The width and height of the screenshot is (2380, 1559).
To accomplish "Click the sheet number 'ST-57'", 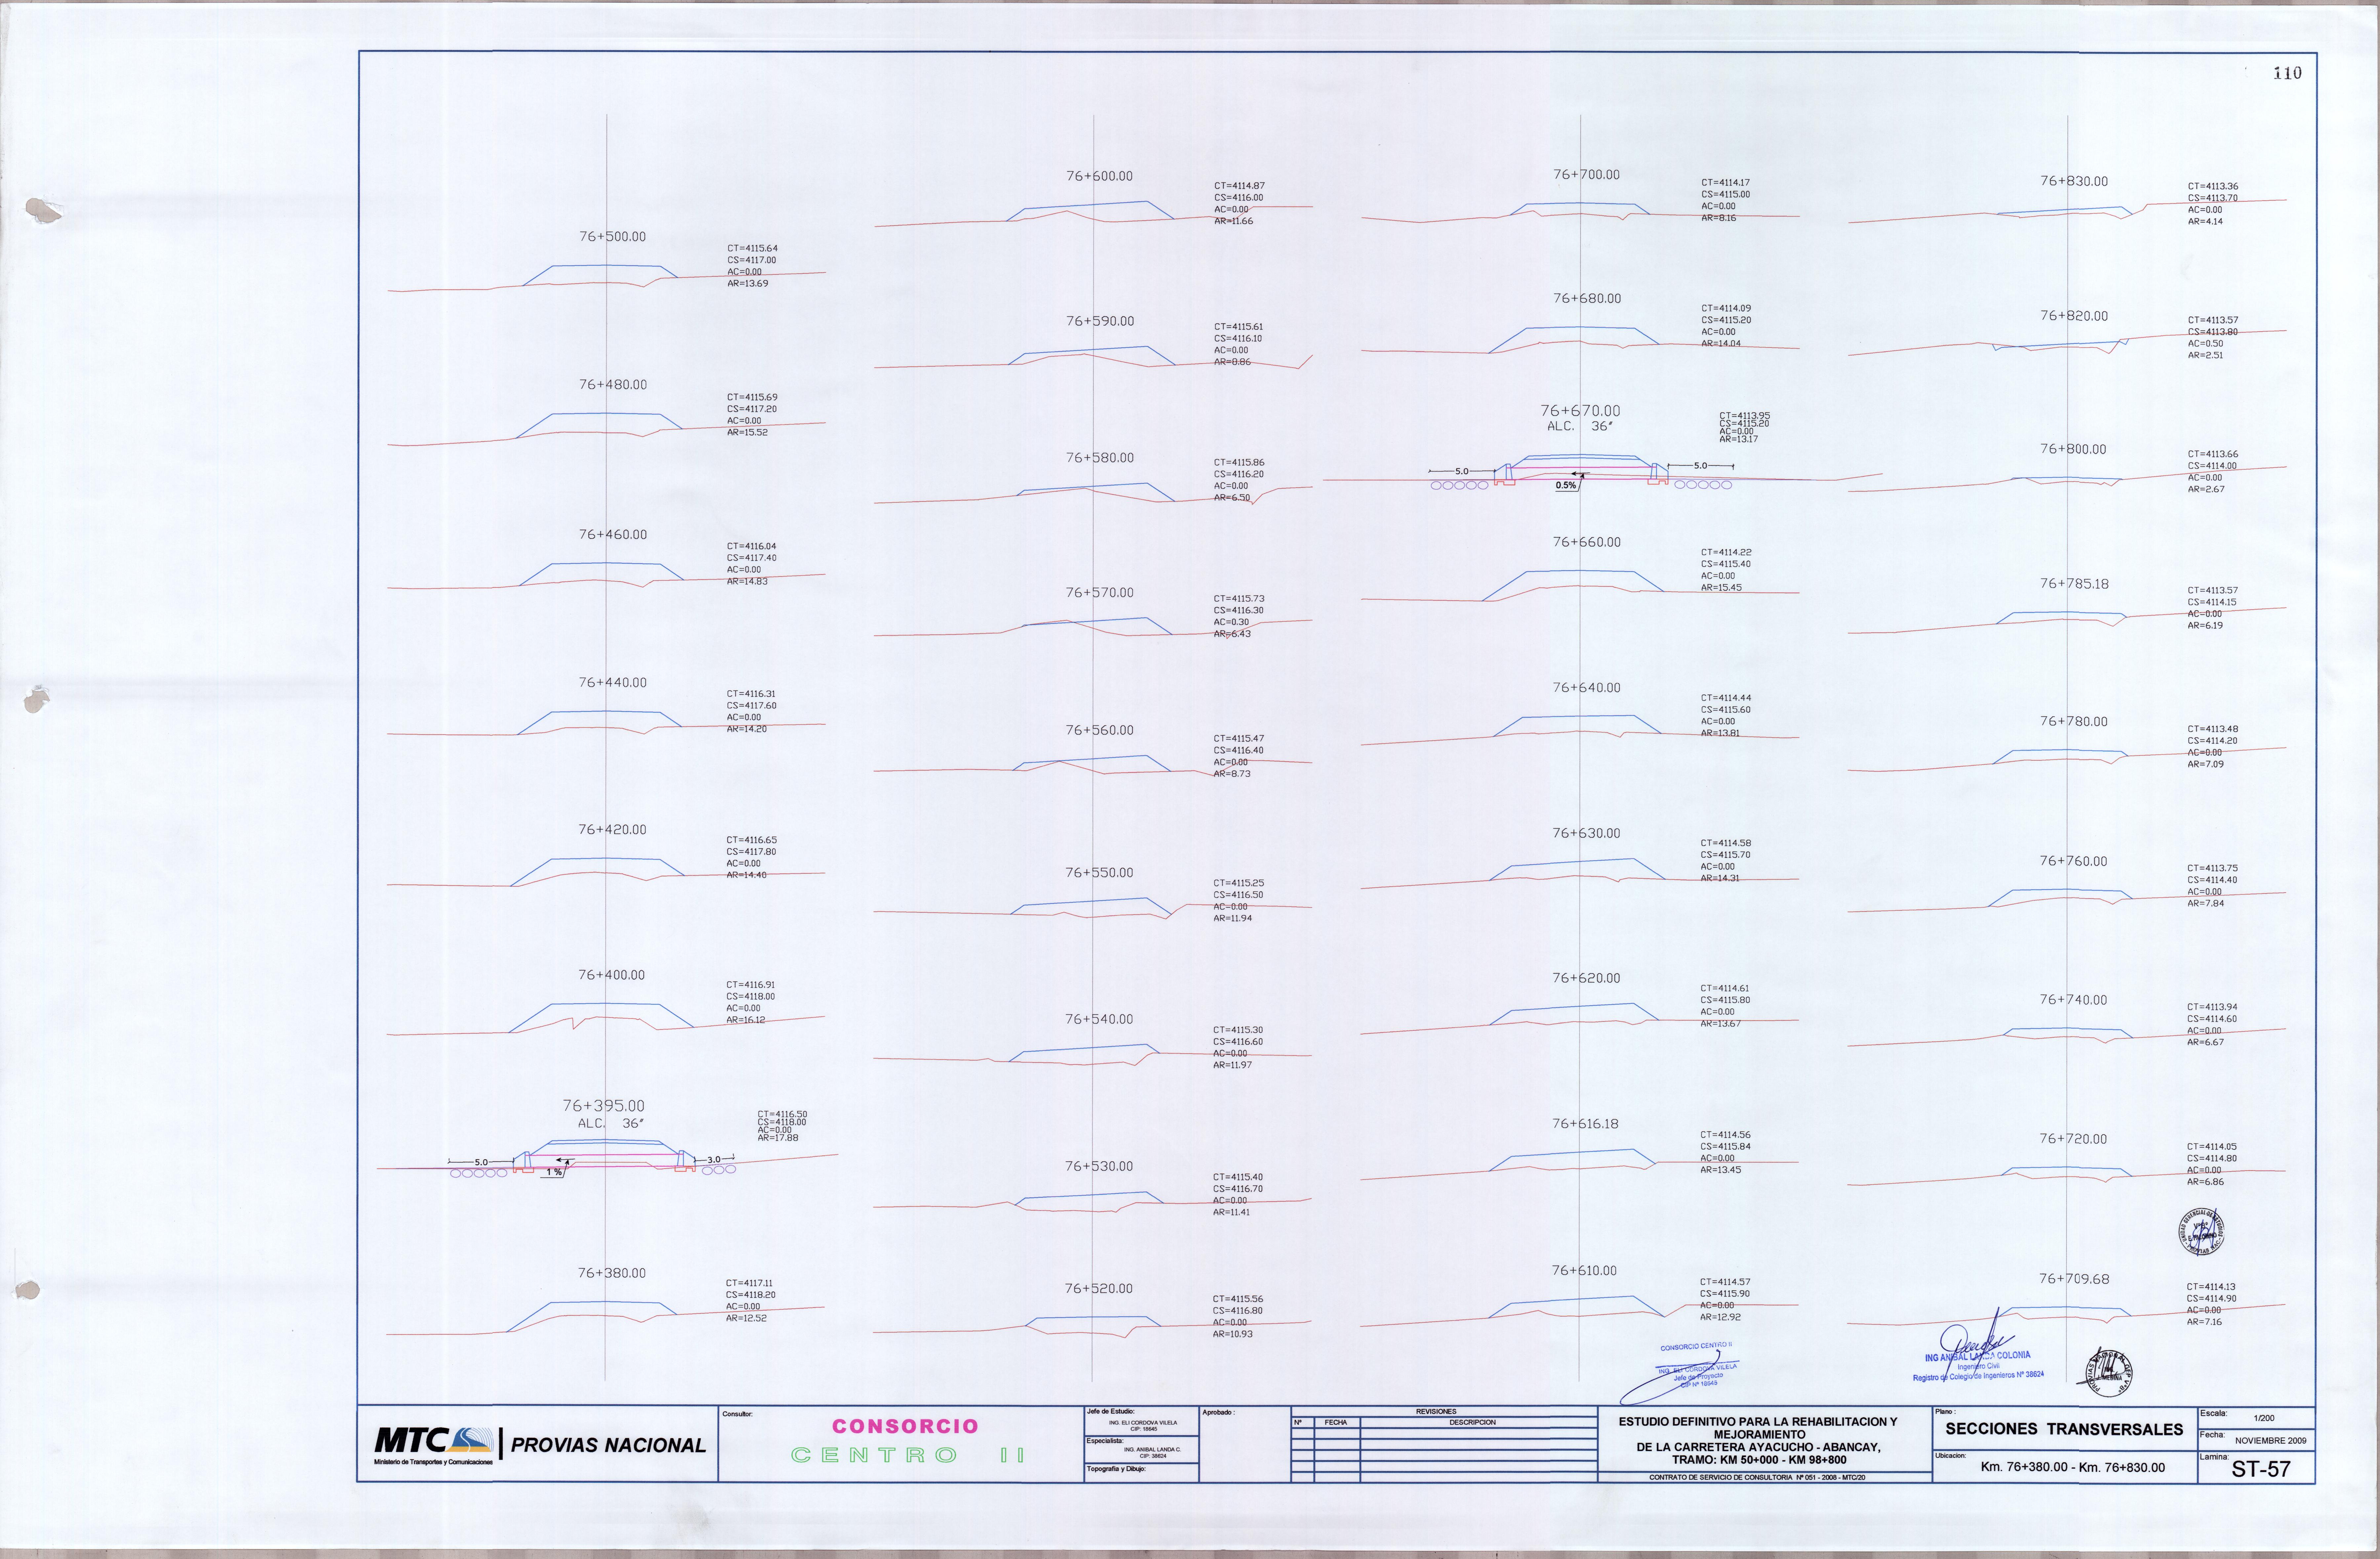I will tap(2261, 1469).
